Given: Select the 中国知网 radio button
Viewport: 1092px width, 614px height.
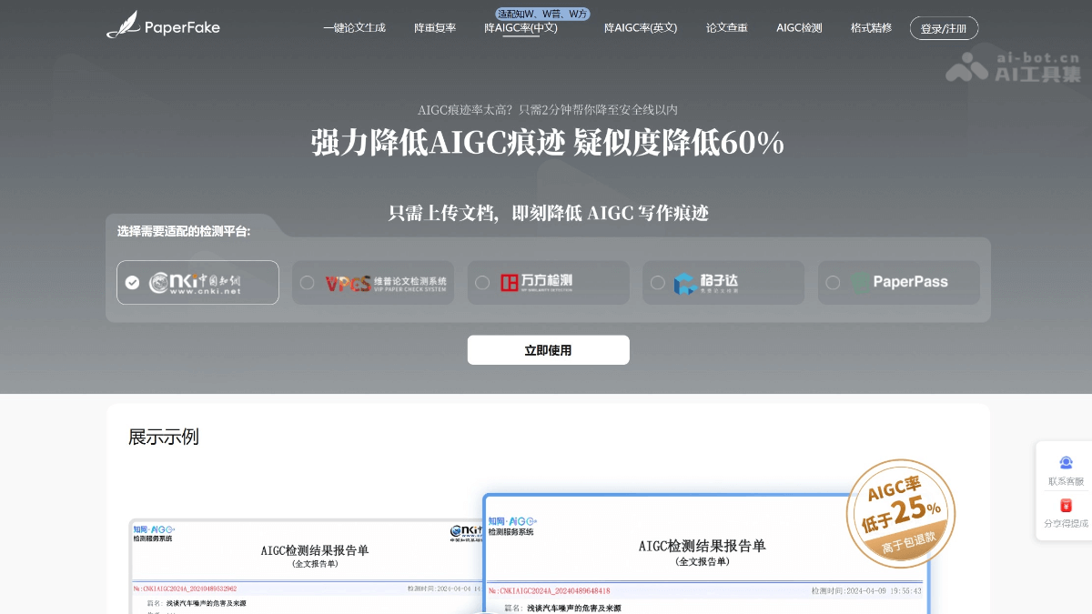Looking at the screenshot, I should (132, 282).
